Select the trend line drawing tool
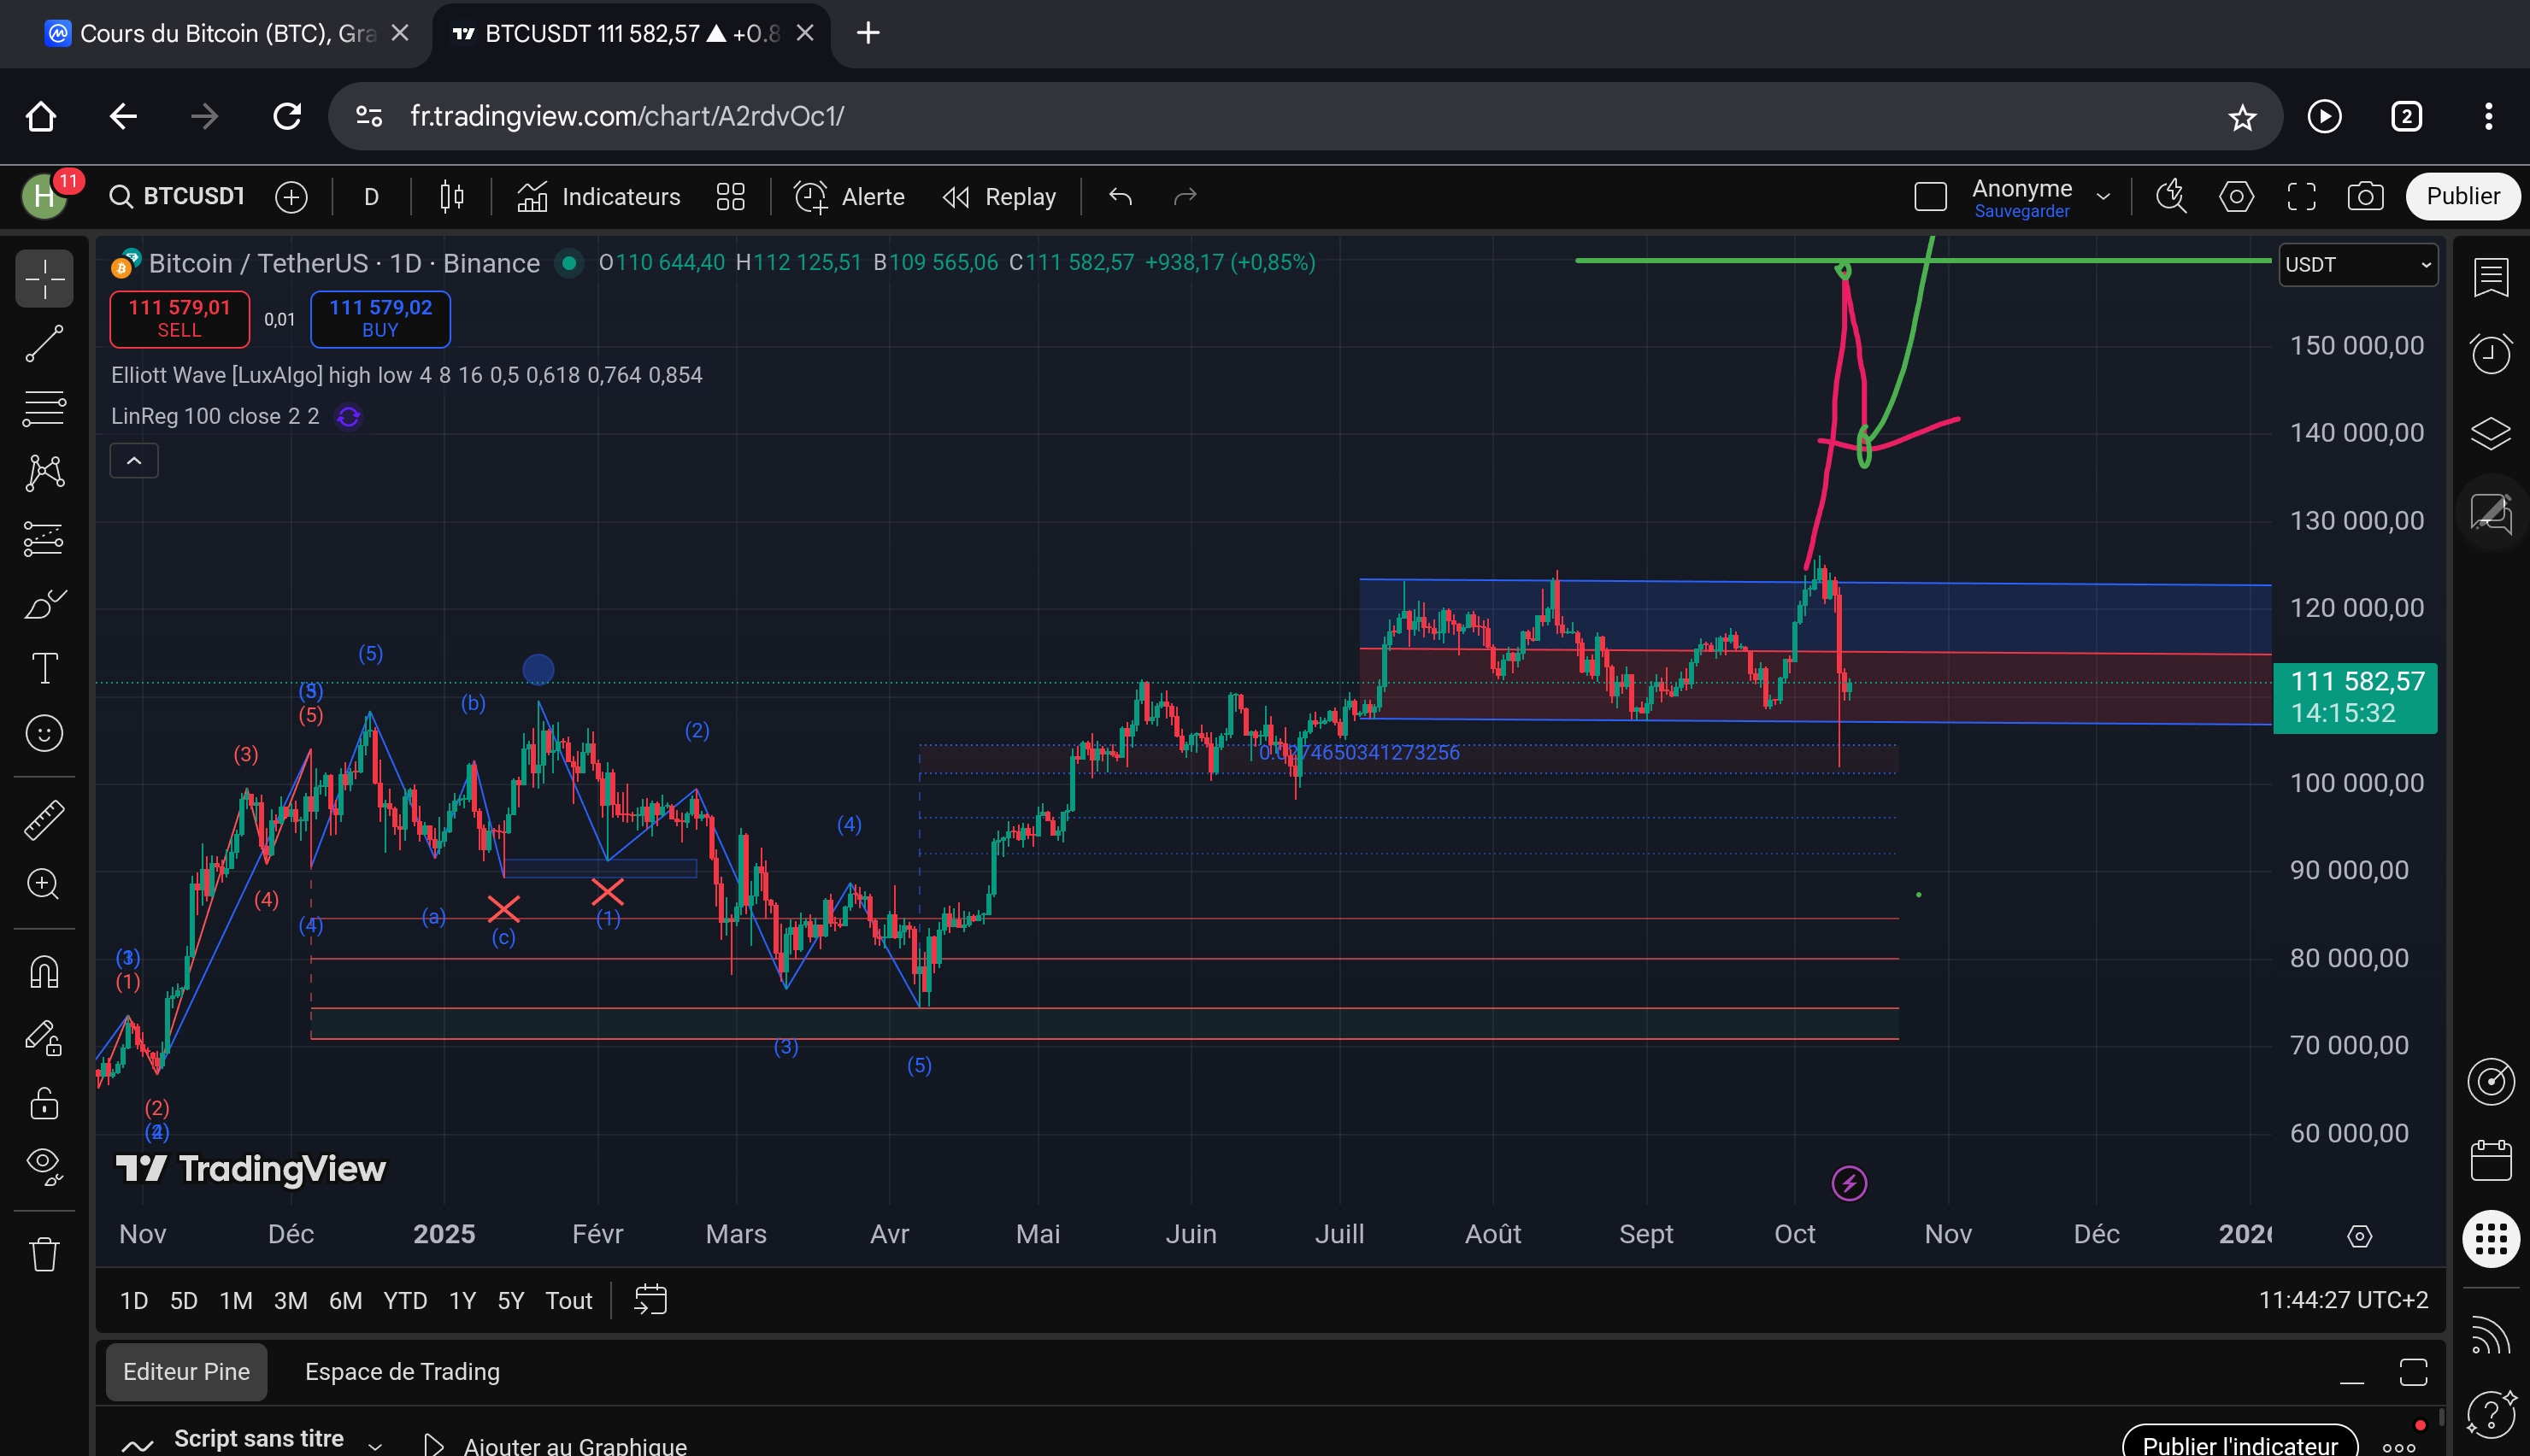This screenshot has width=2530, height=1456. 44,343
